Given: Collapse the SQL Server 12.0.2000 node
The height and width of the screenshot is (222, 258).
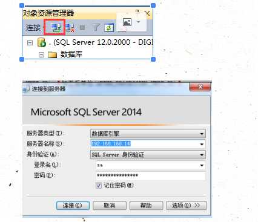Looking at the screenshot, I should 30,42.
